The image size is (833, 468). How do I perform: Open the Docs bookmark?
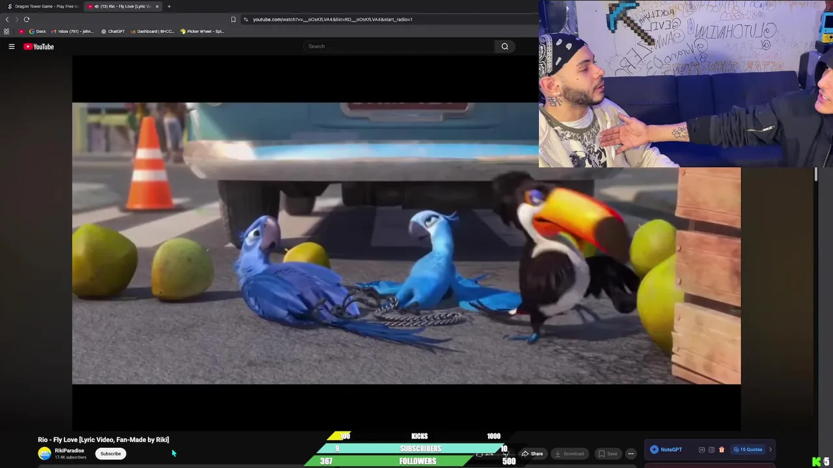(x=37, y=31)
